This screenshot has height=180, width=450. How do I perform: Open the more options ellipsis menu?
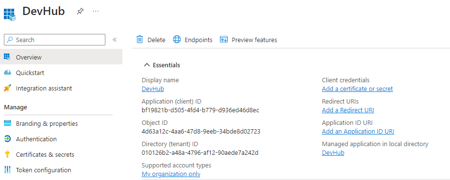coord(96,11)
